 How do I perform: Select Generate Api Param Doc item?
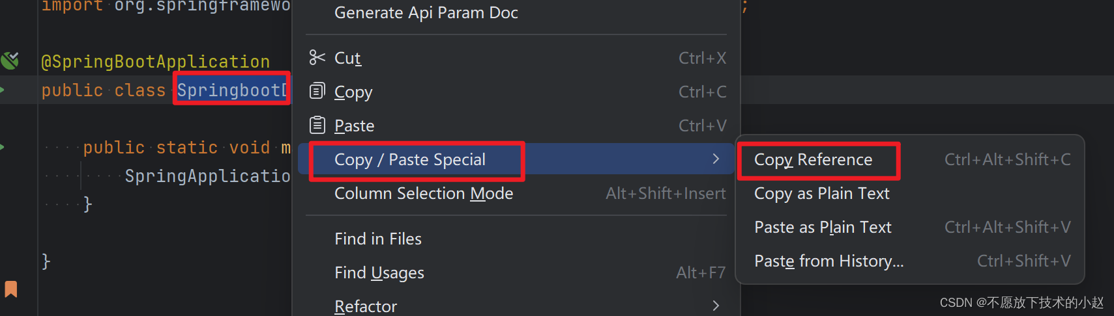(x=426, y=13)
